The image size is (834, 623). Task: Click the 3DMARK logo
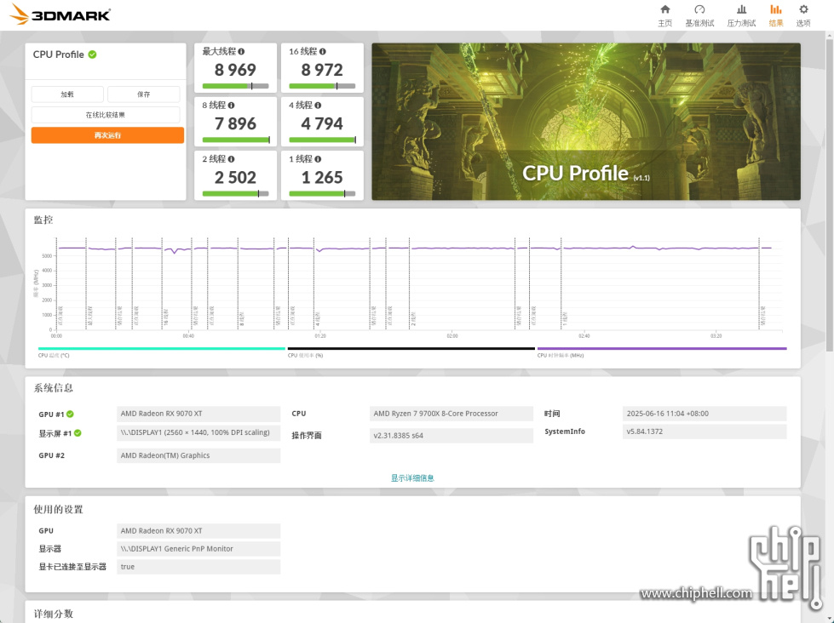coord(60,14)
